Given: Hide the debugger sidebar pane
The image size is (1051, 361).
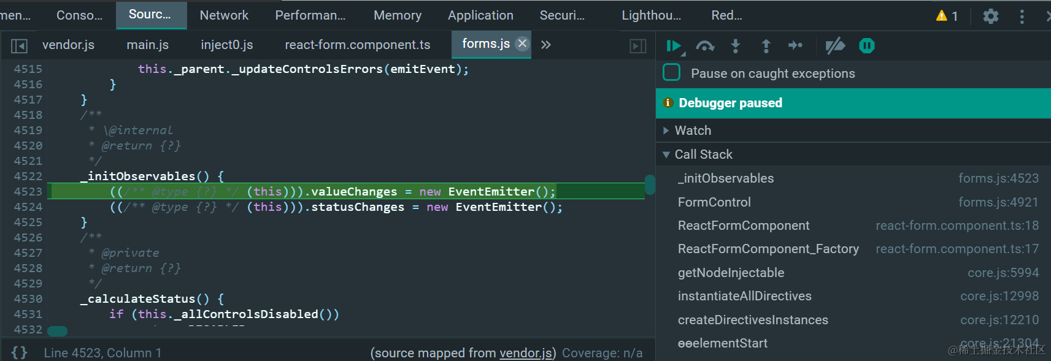Looking at the screenshot, I should click(x=638, y=45).
